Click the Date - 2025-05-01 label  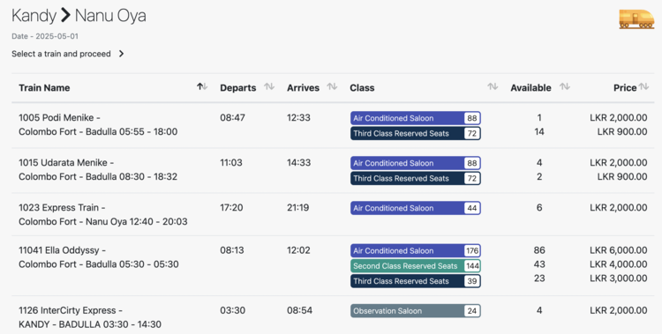tap(45, 36)
